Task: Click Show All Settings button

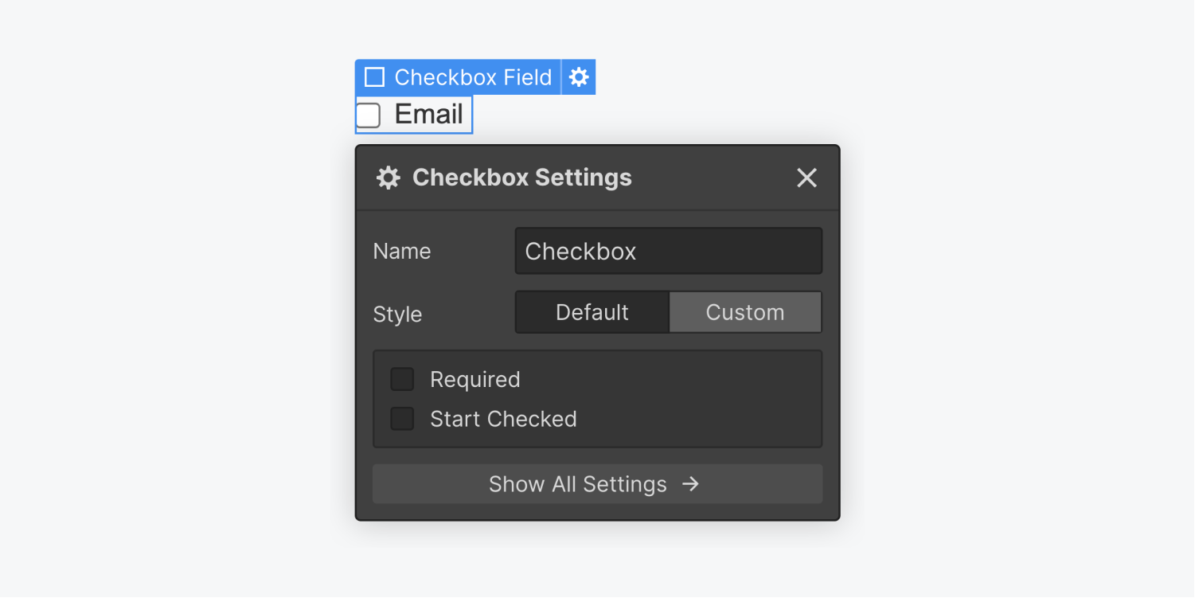Action: coord(597,484)
